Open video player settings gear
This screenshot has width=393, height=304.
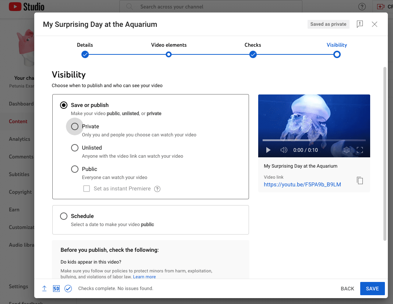346,150
